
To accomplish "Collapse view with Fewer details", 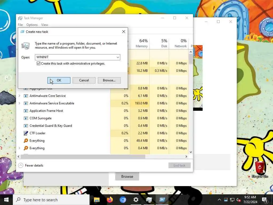I will [31, 165].
